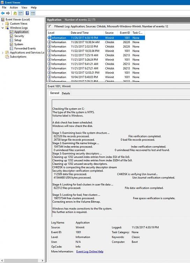Click info icon of 11/25/2017 2:32:53 PM event
This screenshot has height=263, width=190.
[49, 46]
